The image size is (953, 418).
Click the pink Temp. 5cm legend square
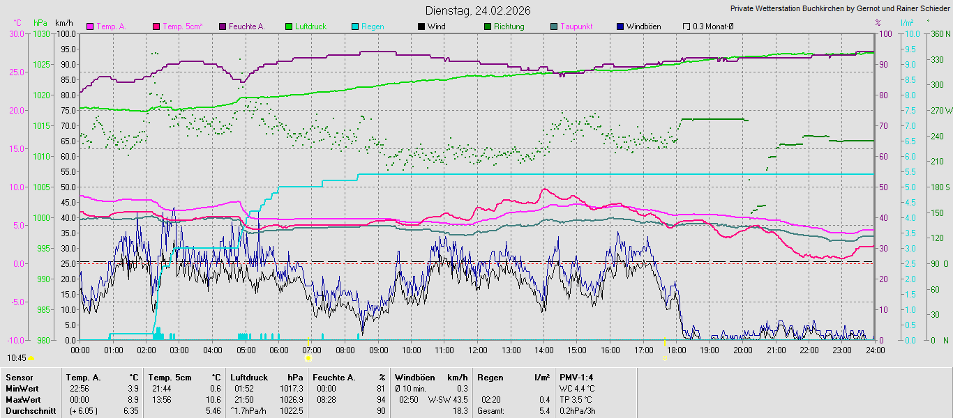[x=156, y=26]
